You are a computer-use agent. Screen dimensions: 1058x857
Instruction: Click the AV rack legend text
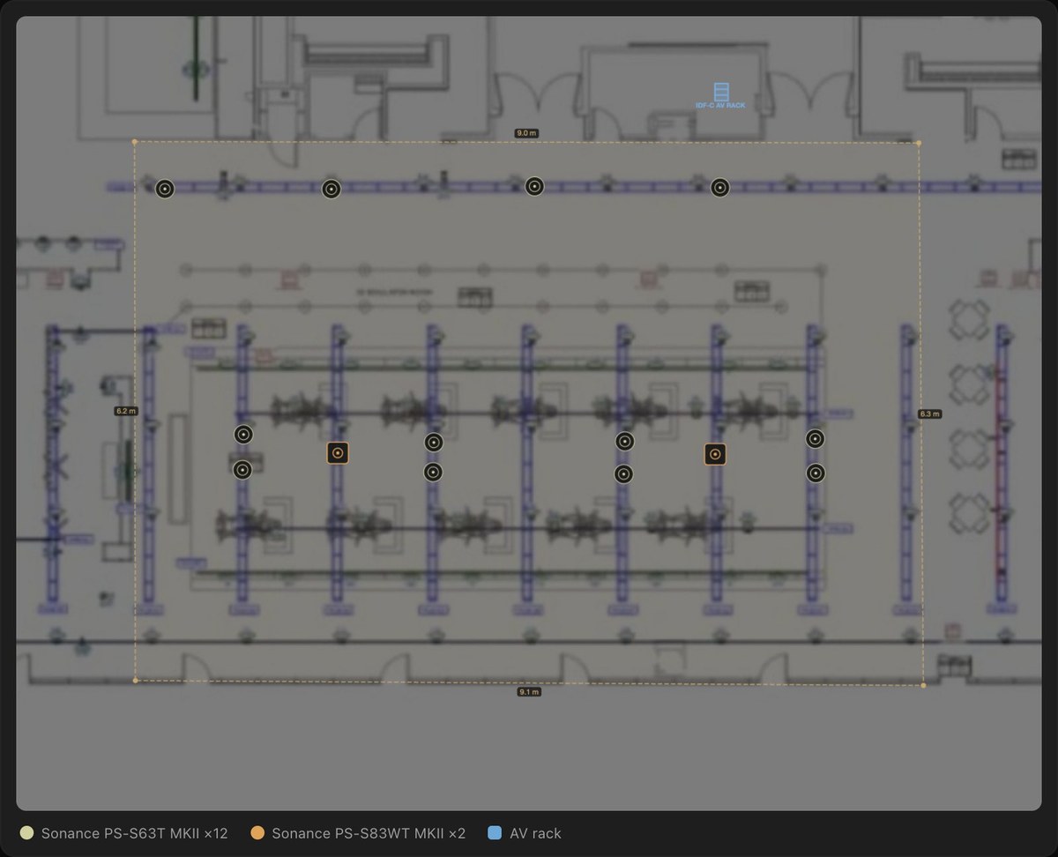point(535,833)
